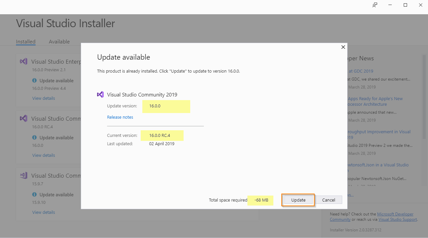
Task: Minimize the installer window
Action: pos(390,5)
